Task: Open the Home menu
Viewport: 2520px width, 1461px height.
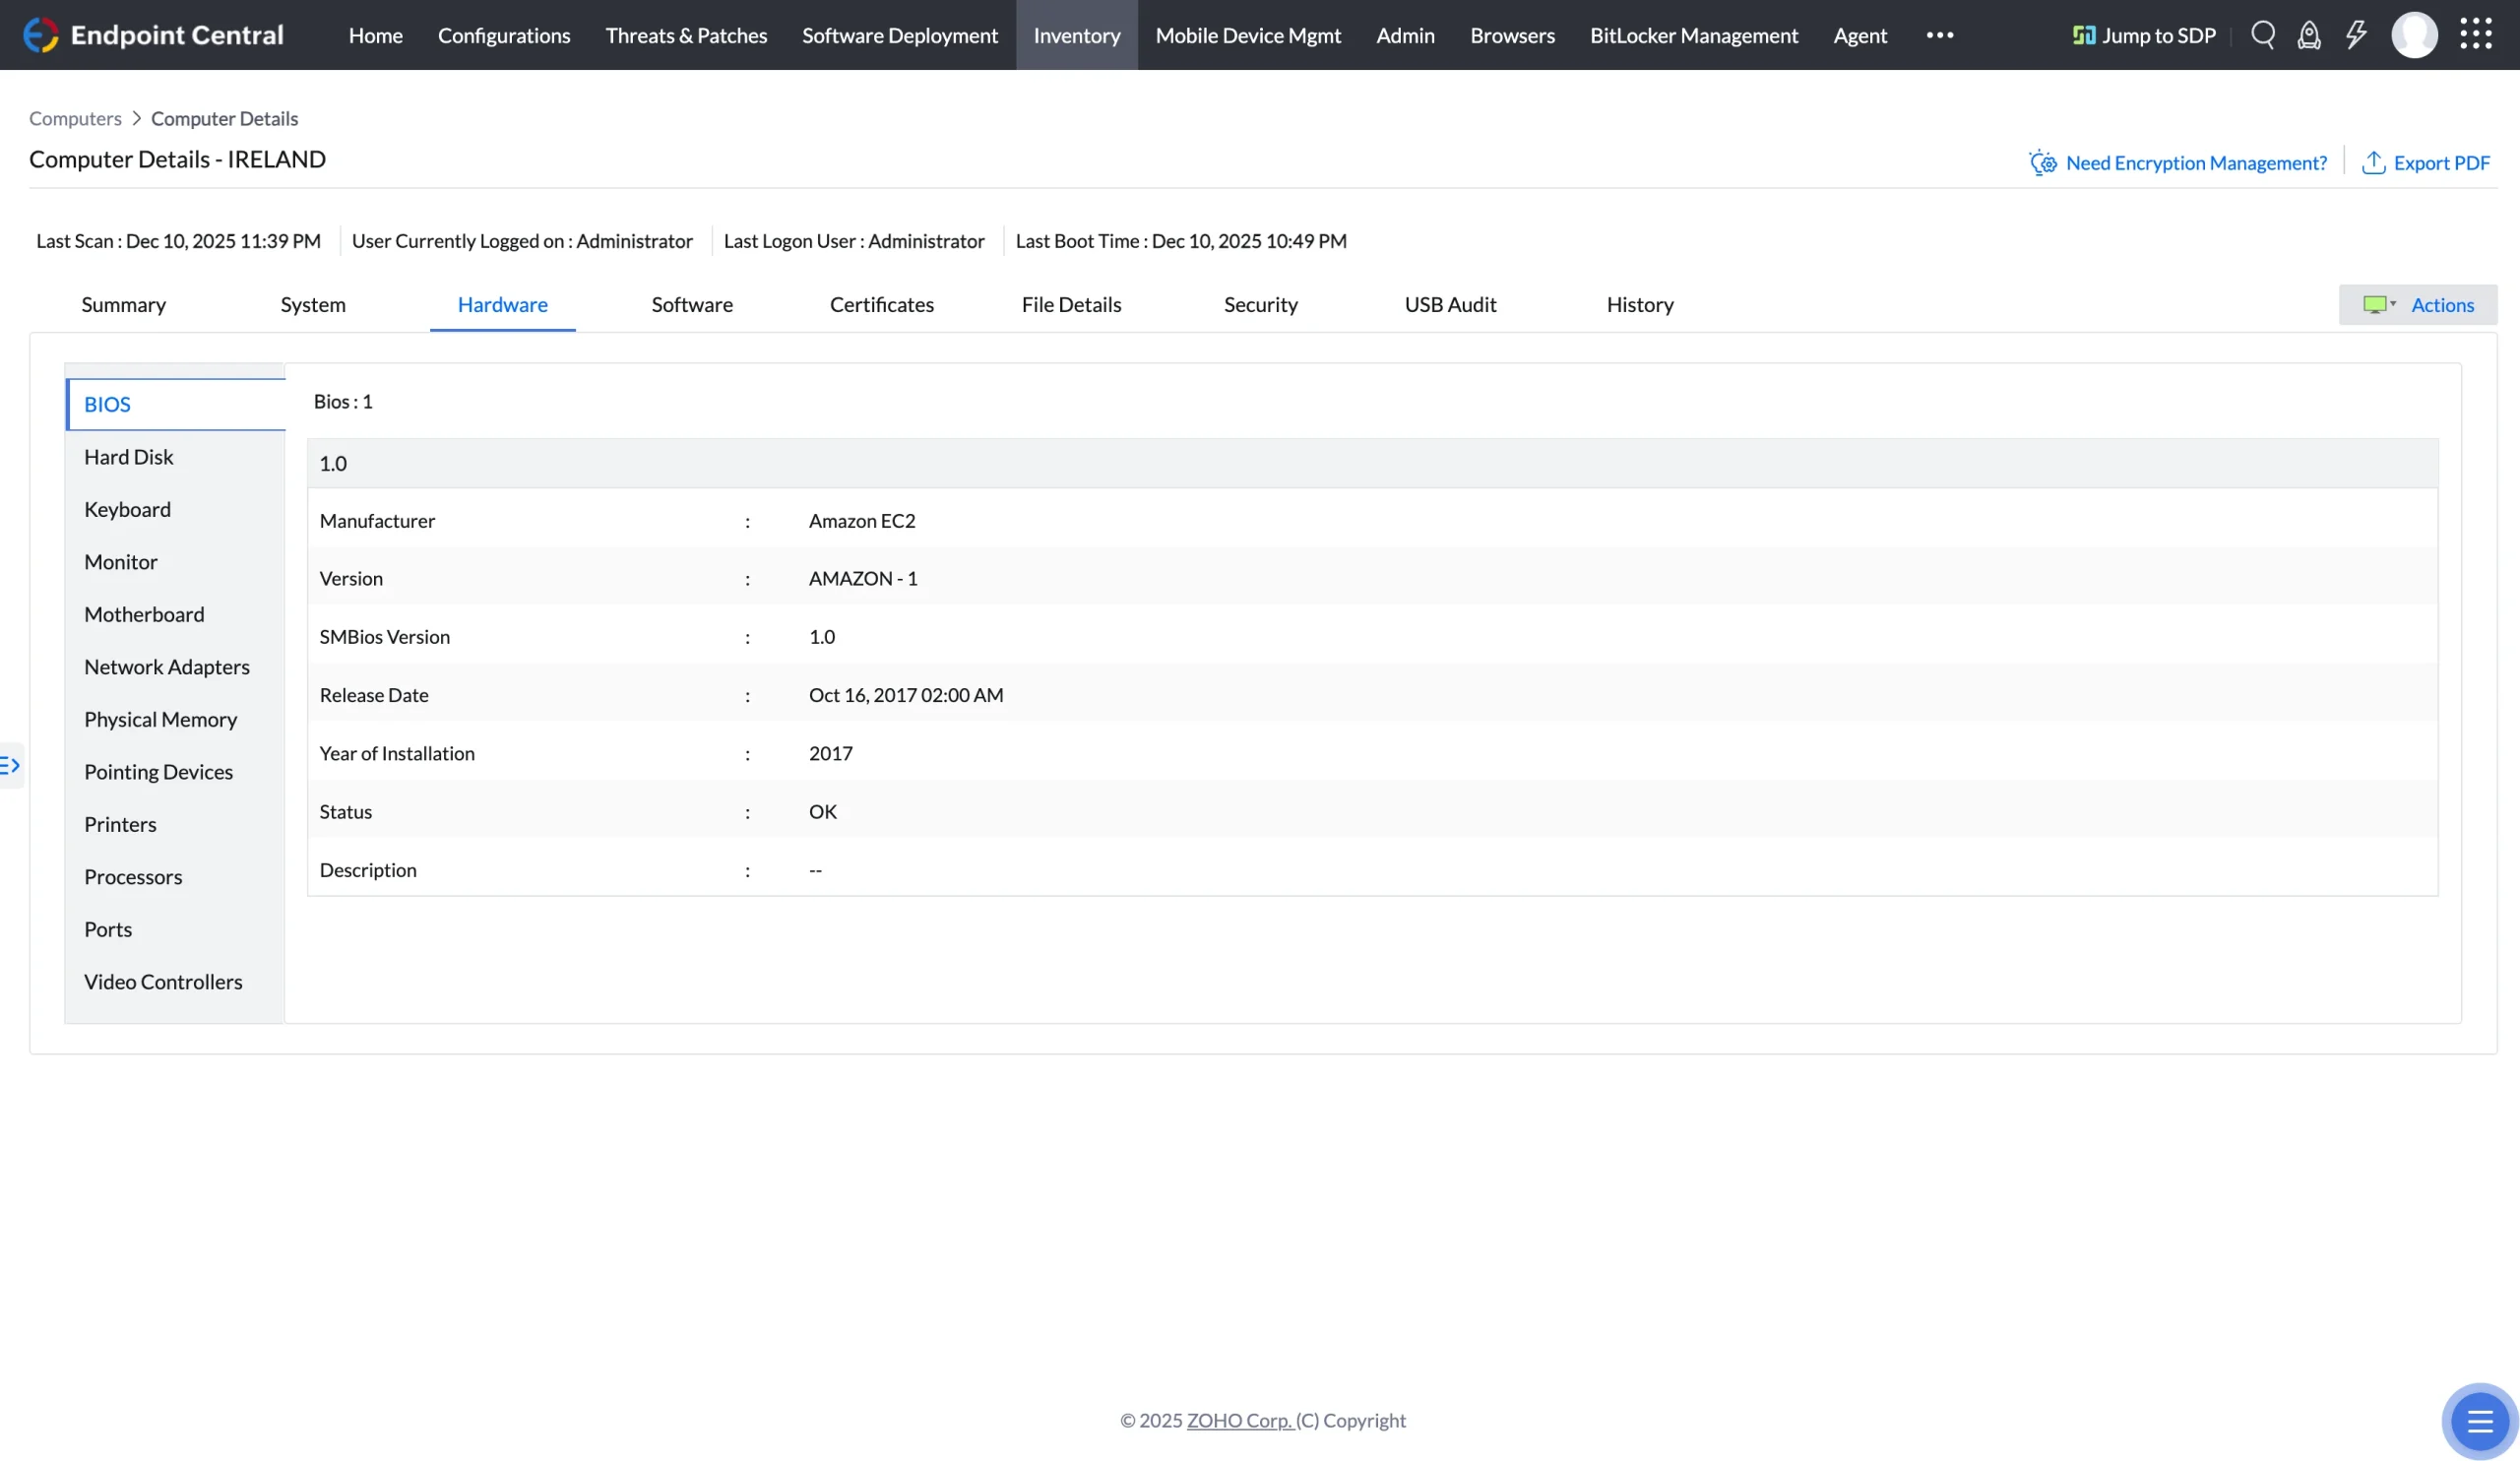Action: 376,35
